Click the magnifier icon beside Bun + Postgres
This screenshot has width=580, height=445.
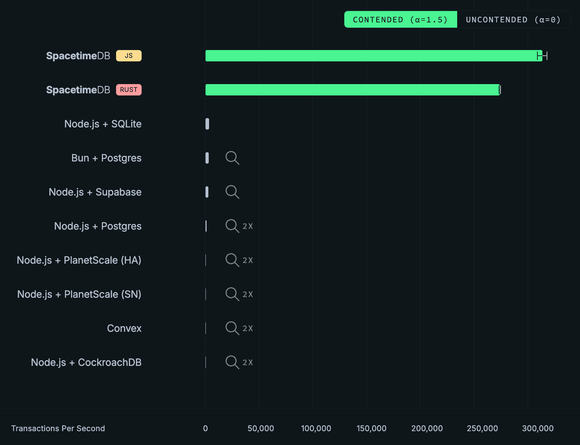pos(232,158)
